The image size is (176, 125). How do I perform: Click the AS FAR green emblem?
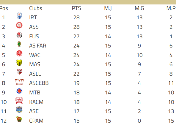[19, 44]
